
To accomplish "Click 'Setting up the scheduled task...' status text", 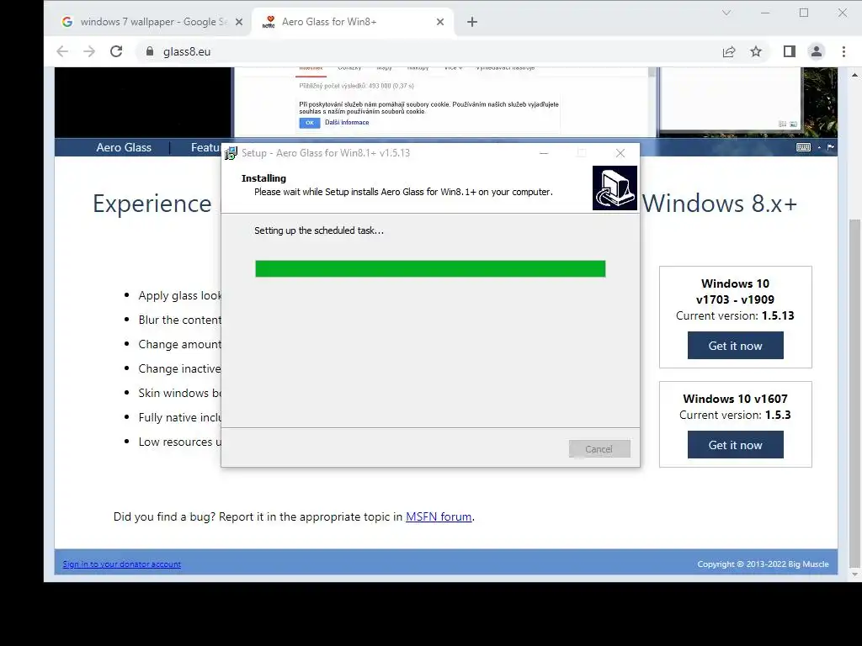I will (x=319, y=230).
